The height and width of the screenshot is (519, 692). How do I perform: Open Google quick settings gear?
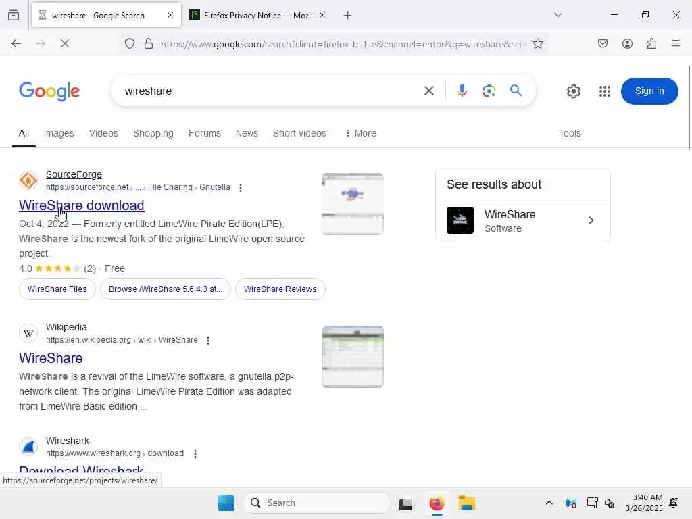[x=573, y=91]
